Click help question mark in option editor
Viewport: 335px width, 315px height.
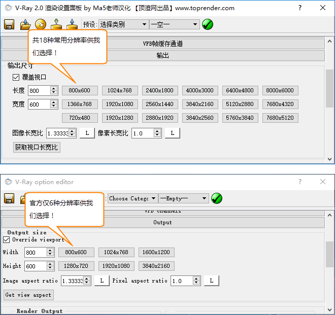[x=300, y=182]
